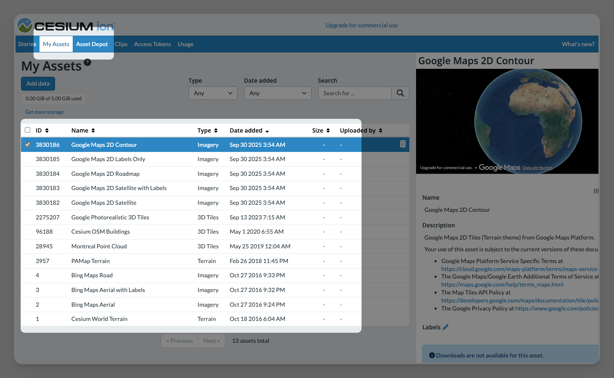Click the trash icon for selected asset

[403, 144]
